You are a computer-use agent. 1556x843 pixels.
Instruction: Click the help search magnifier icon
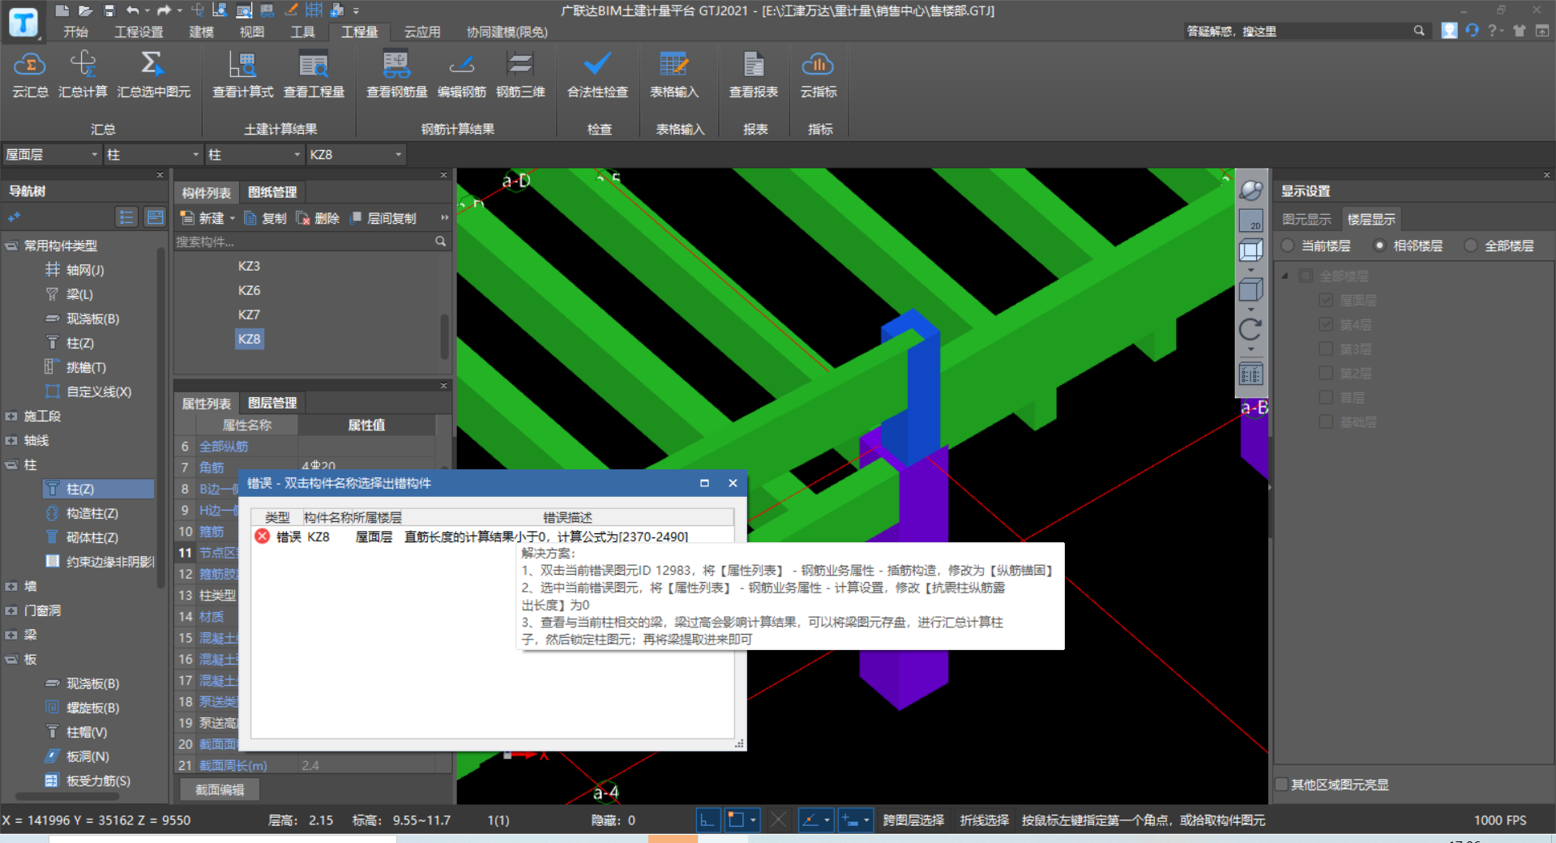click(1419, 31)
